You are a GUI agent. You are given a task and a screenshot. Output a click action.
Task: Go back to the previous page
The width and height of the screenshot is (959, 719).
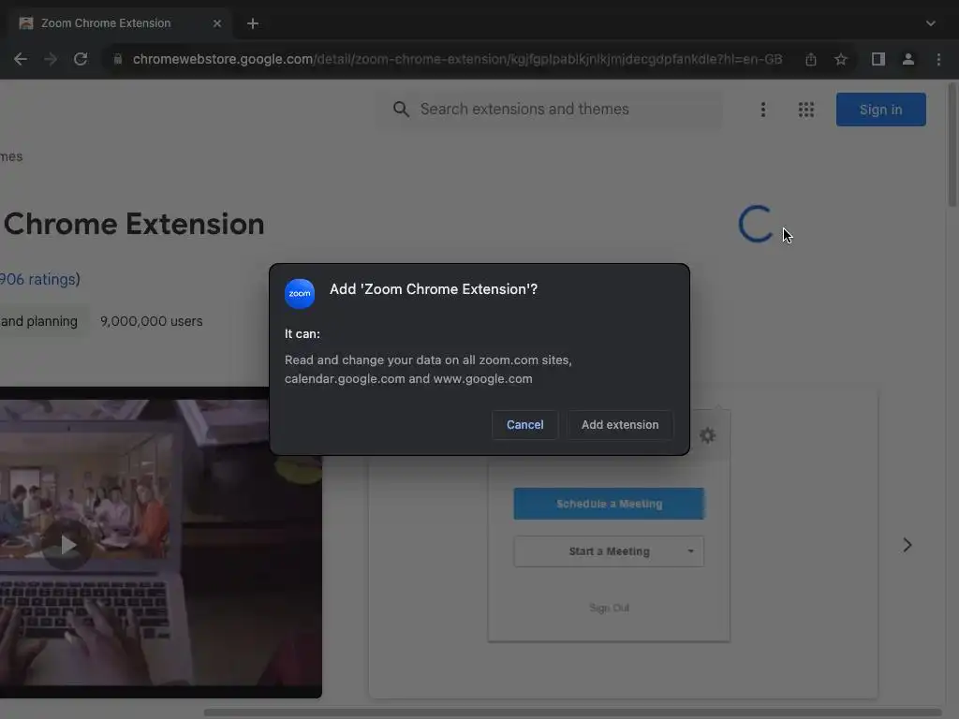point(21,59)
